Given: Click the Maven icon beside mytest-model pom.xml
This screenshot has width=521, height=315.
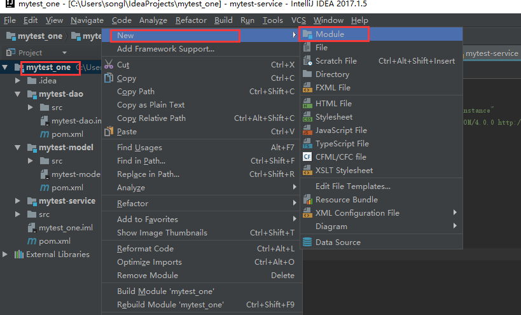Looking at the screenshot, I should (x=45, y=188).
